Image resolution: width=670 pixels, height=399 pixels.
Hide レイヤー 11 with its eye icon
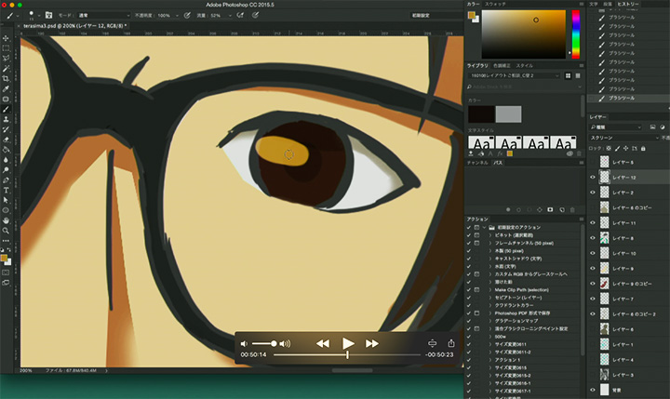coord(593,222)
